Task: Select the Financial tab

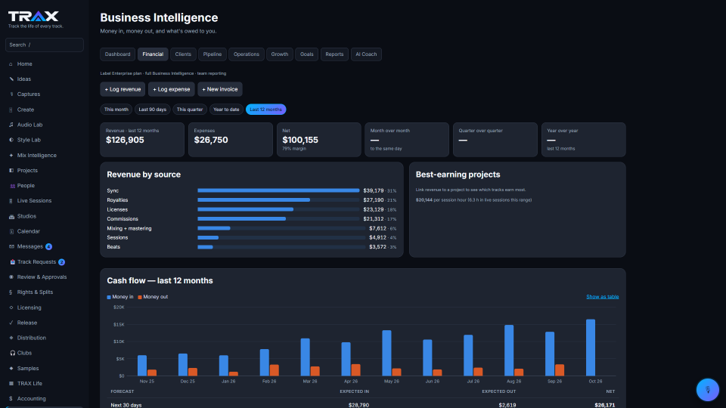Action: tap(153, 54)
